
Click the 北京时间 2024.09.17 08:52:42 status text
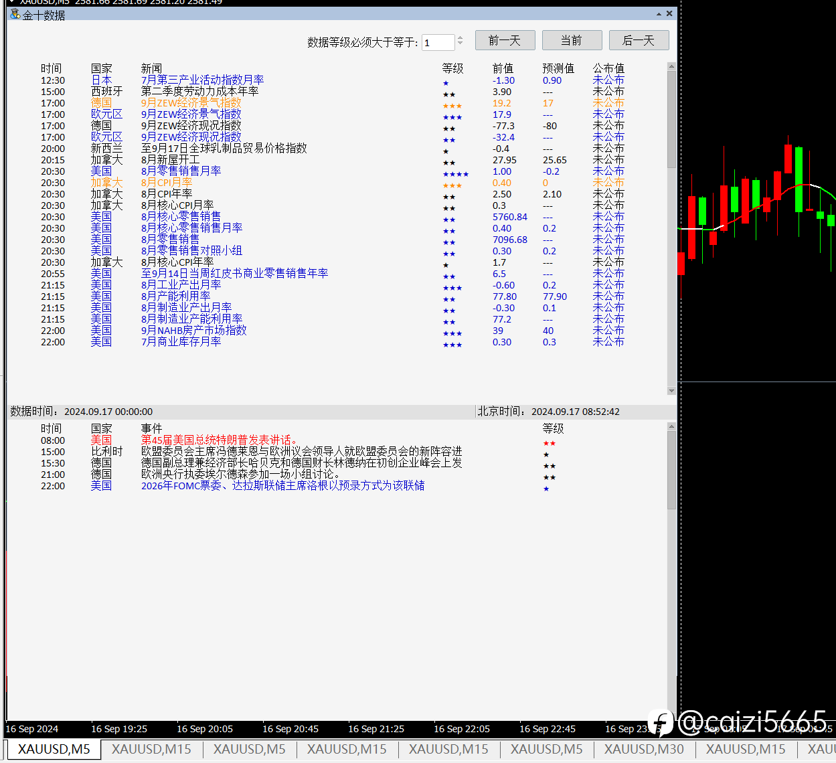(549, 412)
